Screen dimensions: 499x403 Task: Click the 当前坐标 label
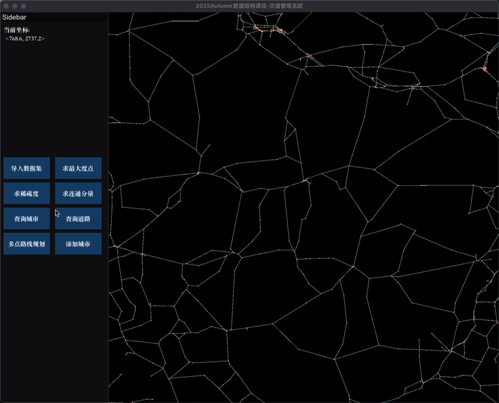17,30
